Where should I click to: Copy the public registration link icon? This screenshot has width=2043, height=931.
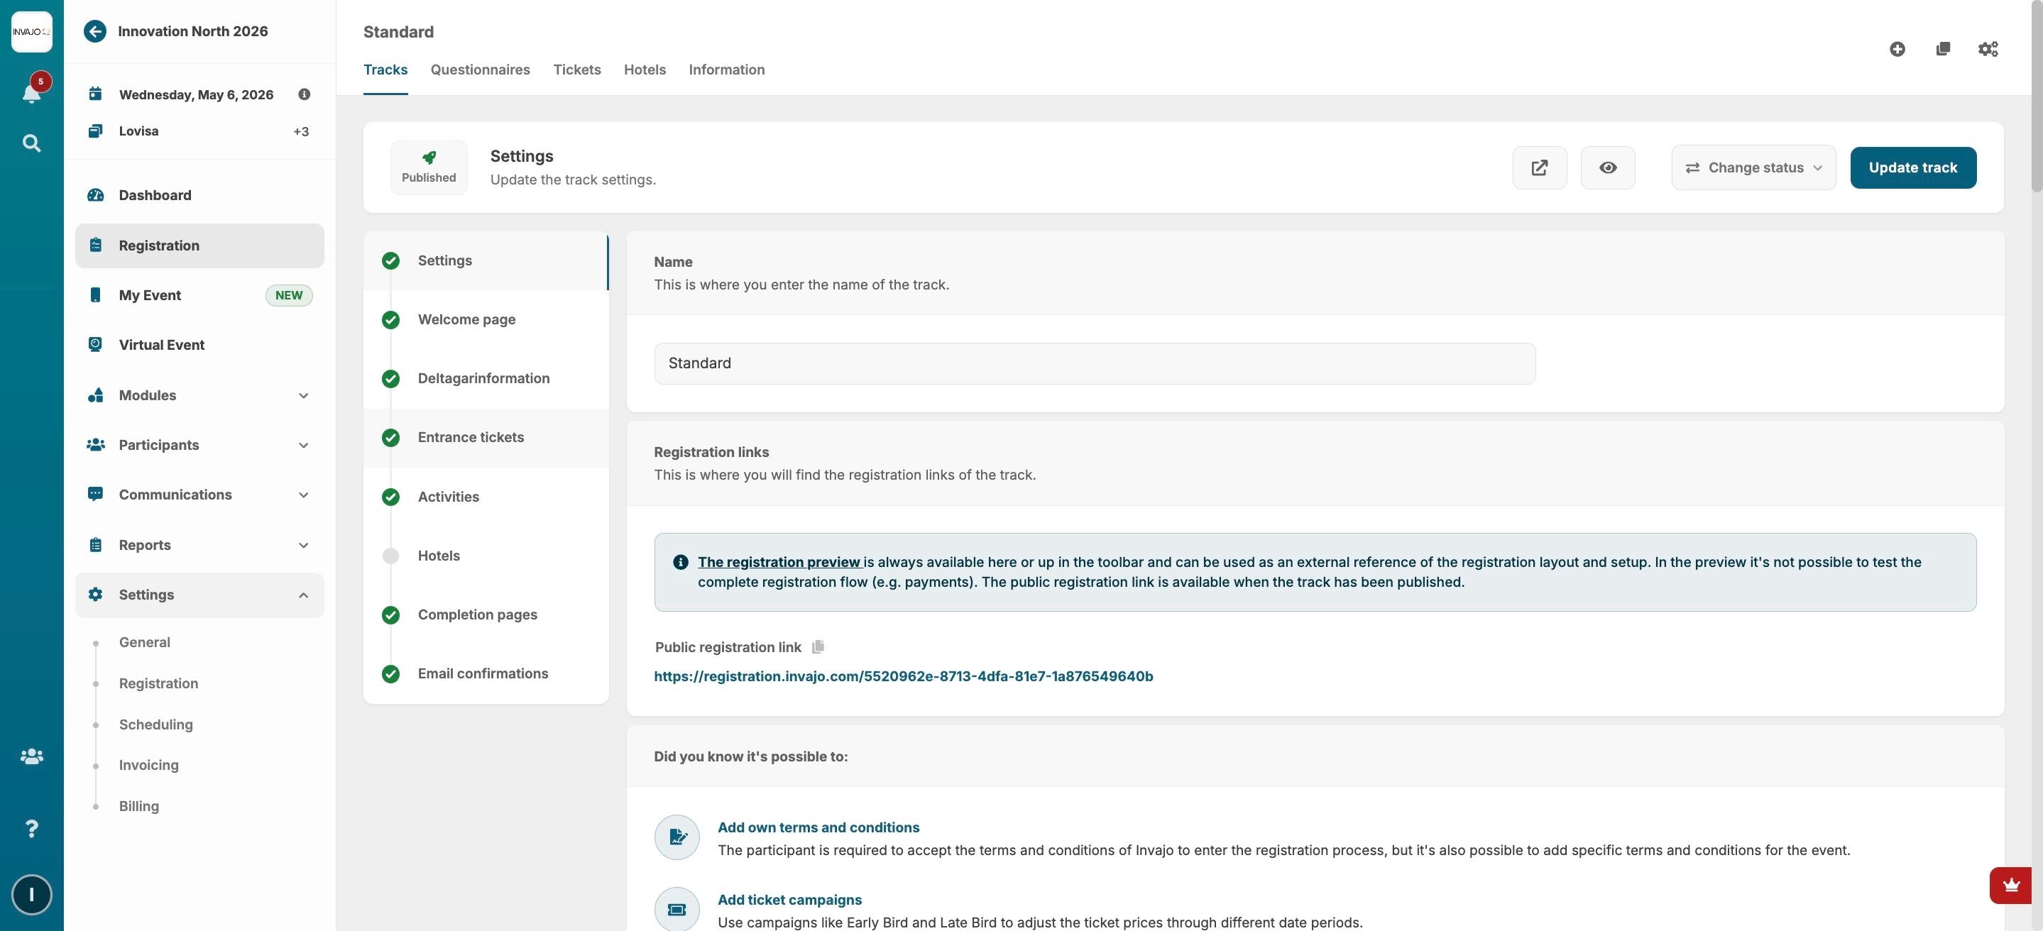click(818, 647)
